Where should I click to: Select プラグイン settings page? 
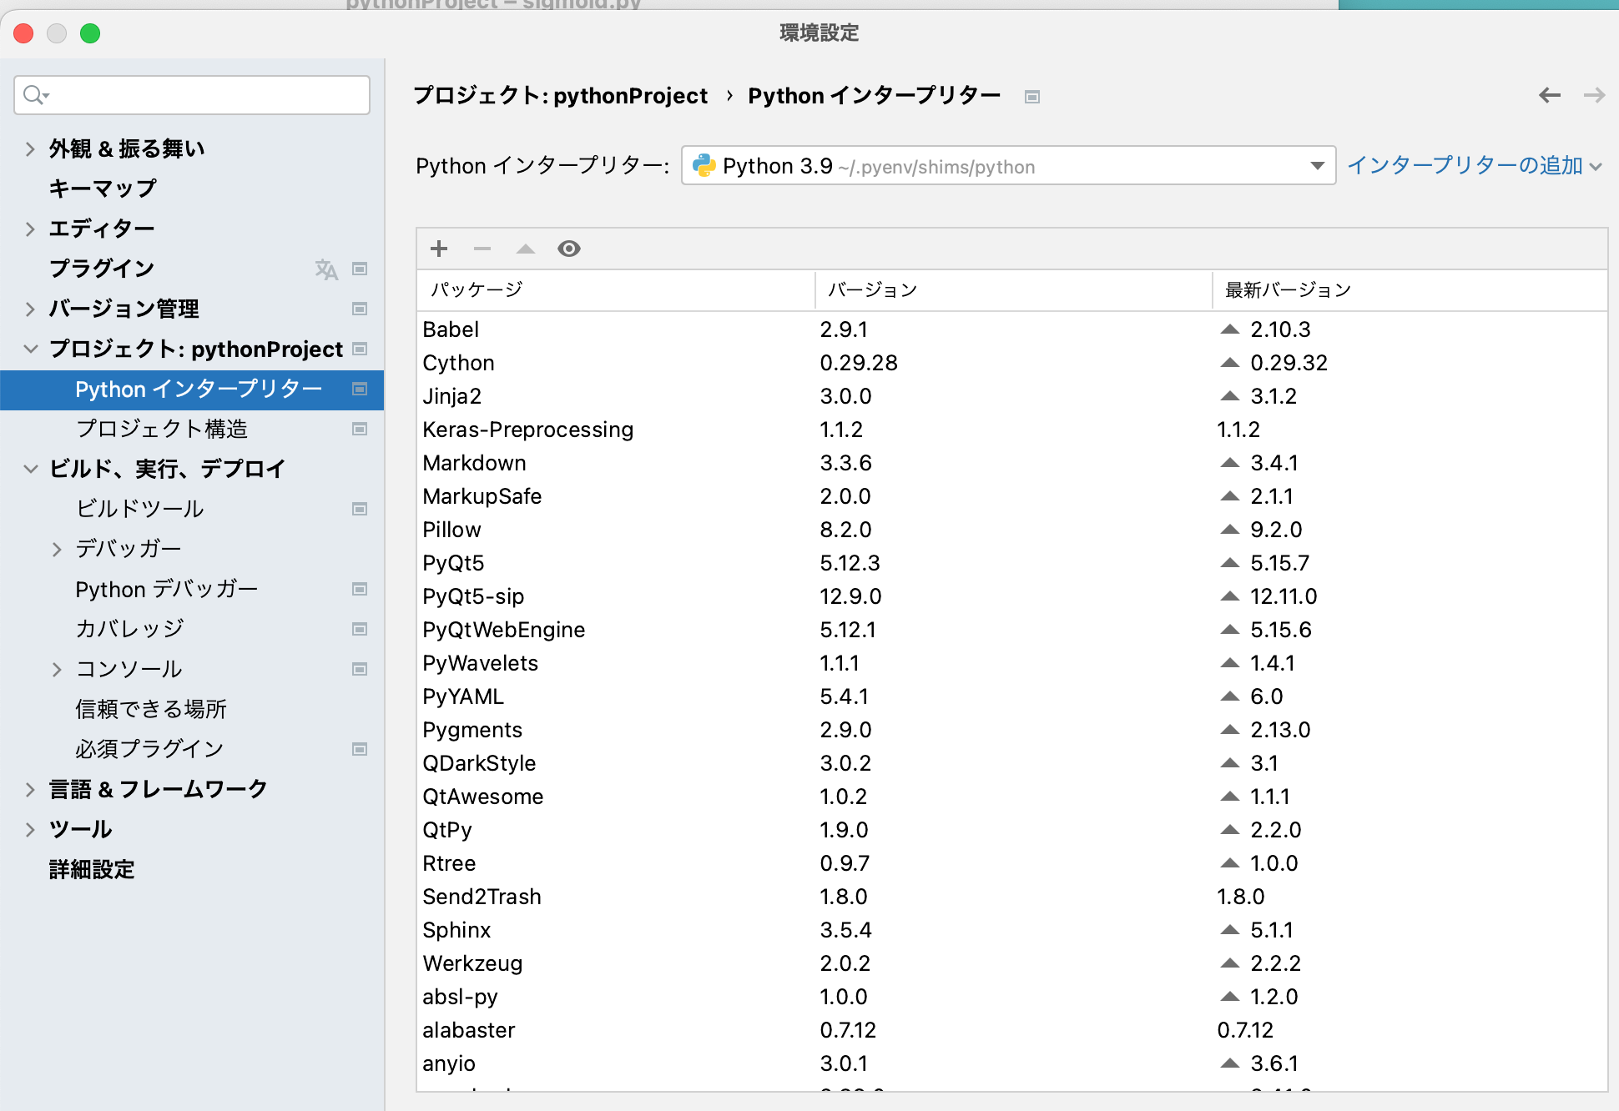pos(102,269)
